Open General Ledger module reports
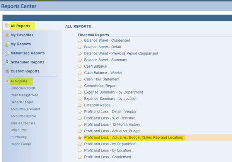232x162 pixels. pyautogui.click(x=22, y=102)
